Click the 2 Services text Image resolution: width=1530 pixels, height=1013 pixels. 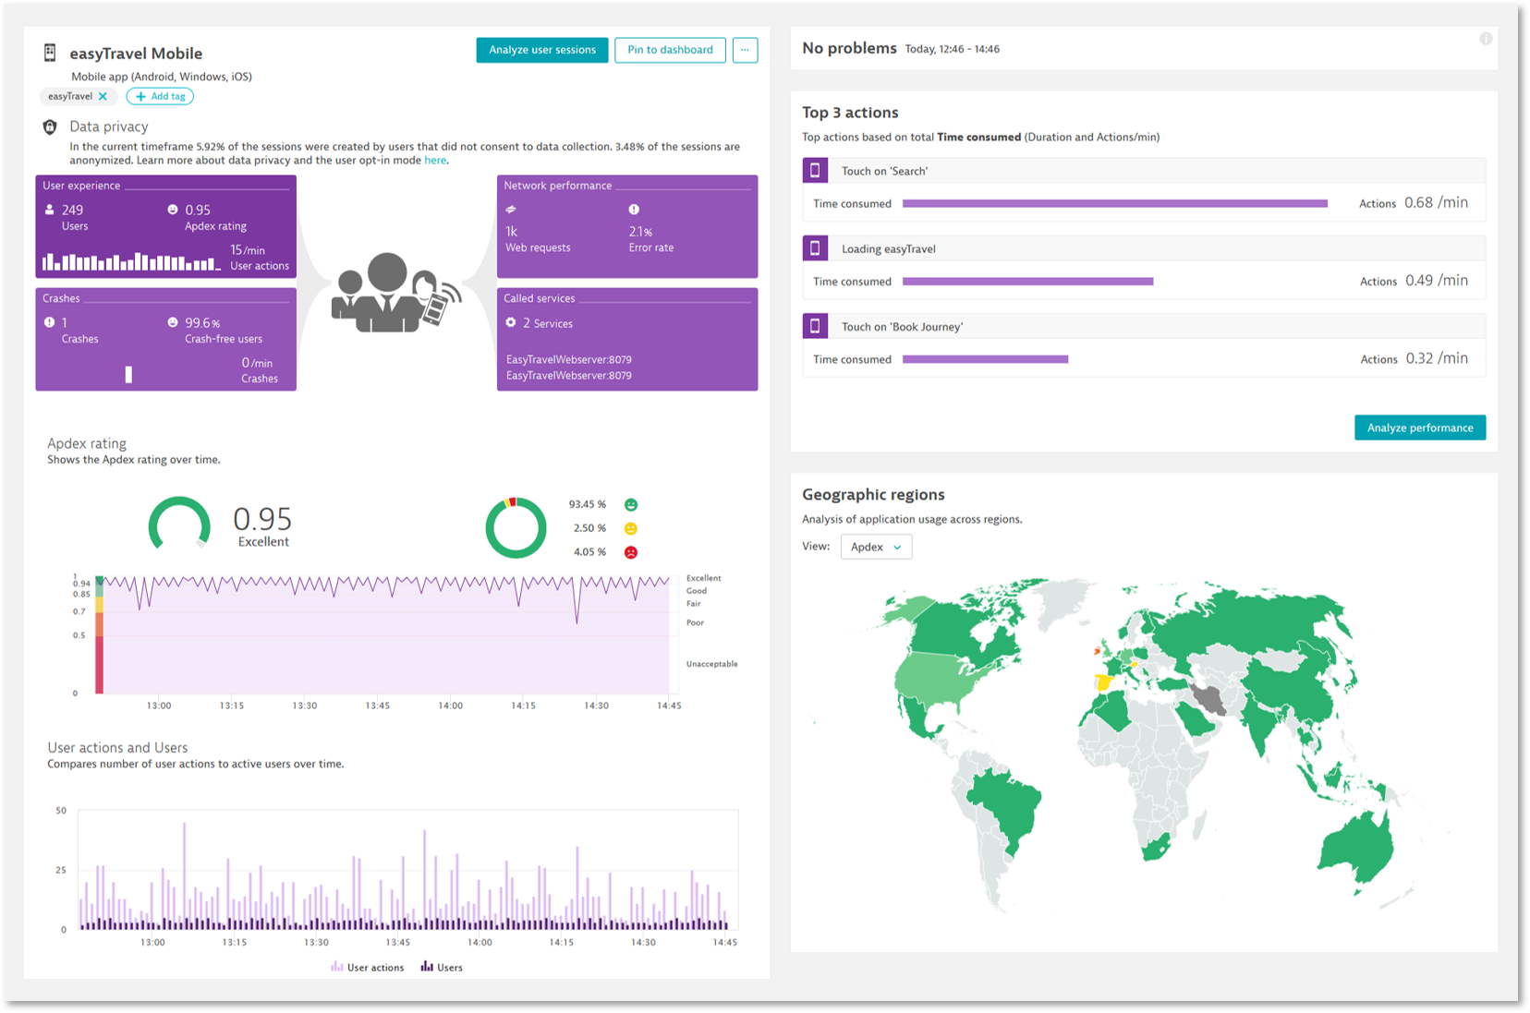click(548, 323)
